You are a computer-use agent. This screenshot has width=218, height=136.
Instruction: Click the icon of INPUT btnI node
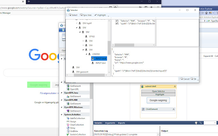tap(93, 63)
